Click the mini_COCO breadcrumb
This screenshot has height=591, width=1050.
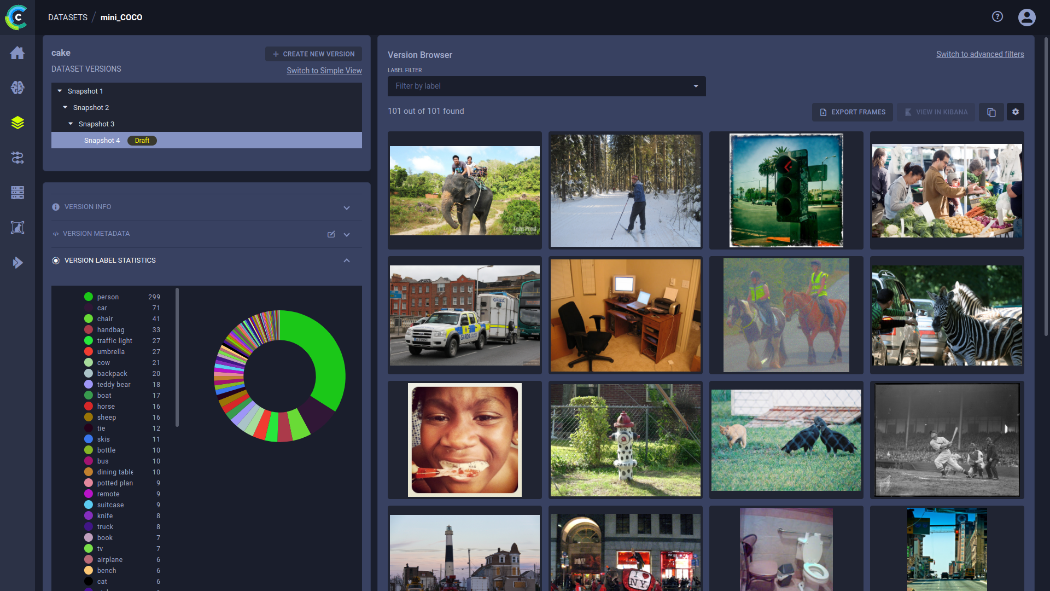coord(121,18)
